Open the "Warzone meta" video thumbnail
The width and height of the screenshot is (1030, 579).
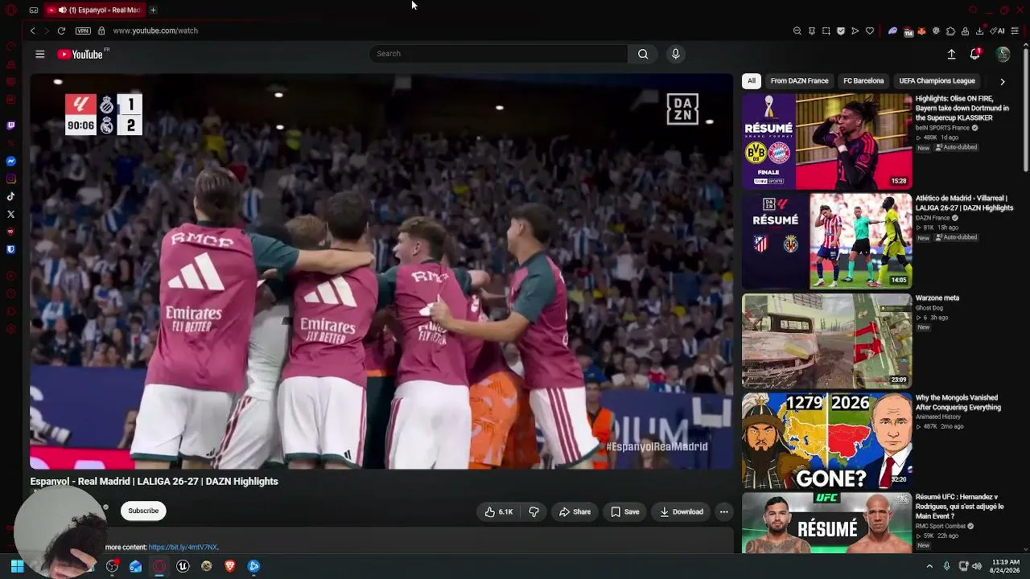coord(827,341)
